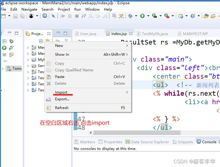The height and width of the screenshot is (167, 220).
Task: Open the Navigate menu
Action: coord(29,9)
